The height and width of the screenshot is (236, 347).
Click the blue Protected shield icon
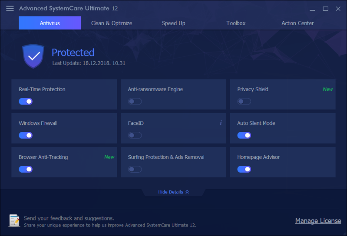pyautogui.click(x=33, y=56)
